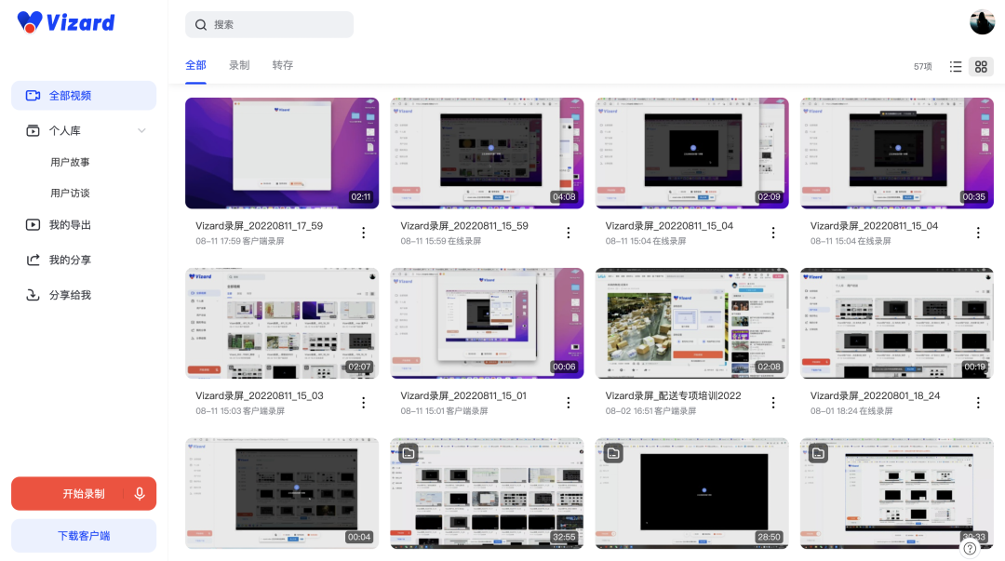1005x561 pixels.
Task: Switch to list view layout
Action: point(956,66)
